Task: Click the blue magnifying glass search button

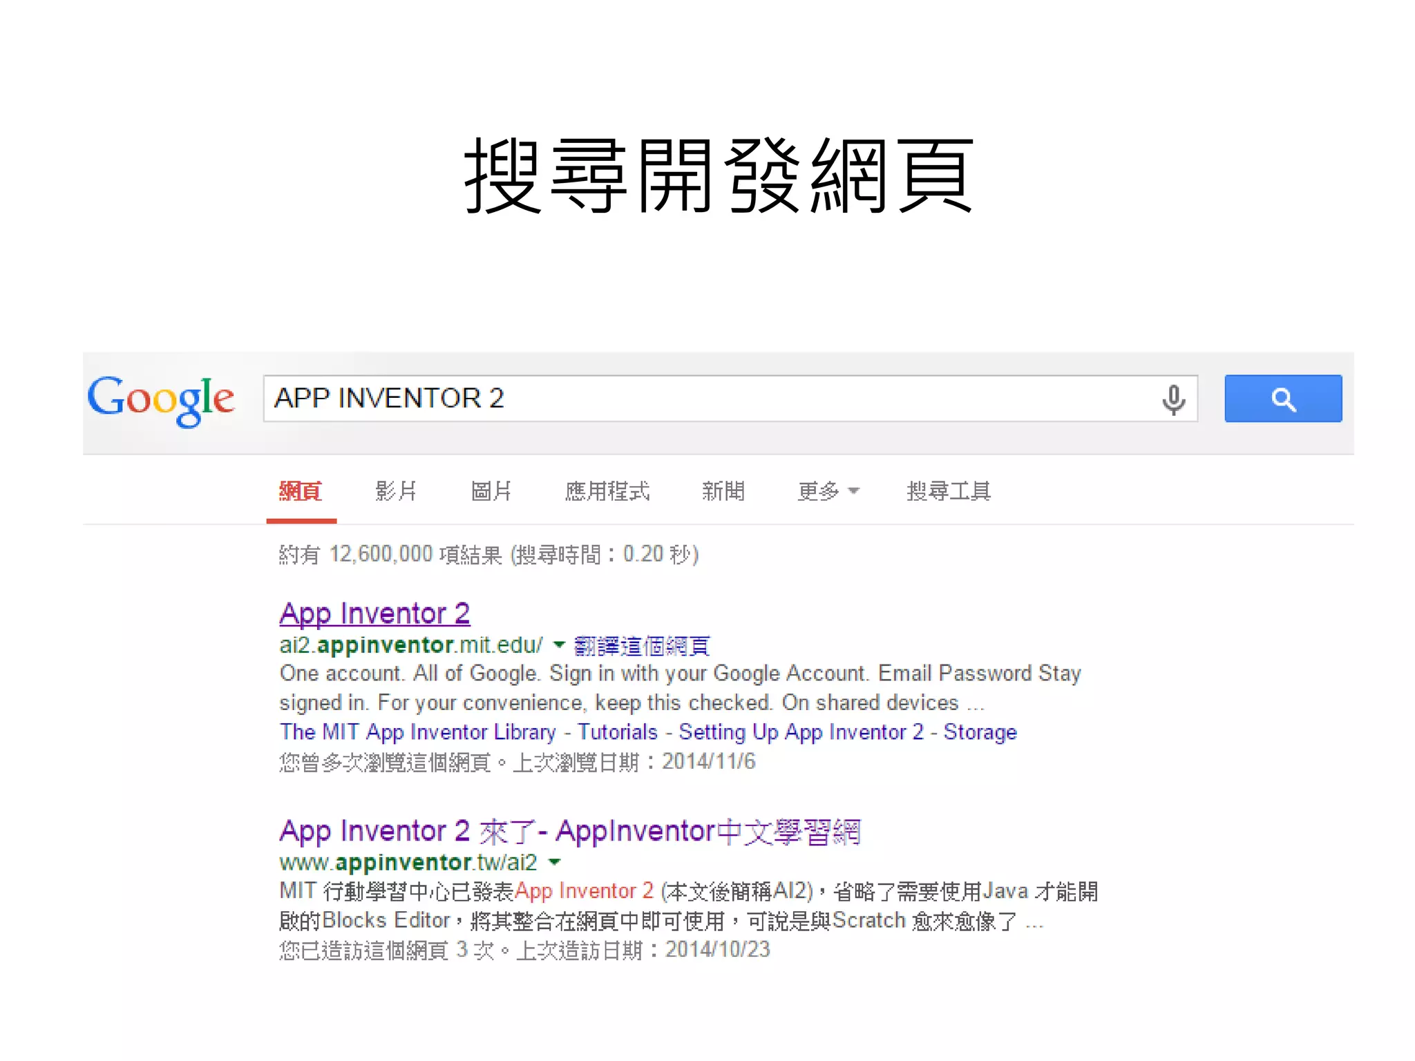Action: [1283, 399]
